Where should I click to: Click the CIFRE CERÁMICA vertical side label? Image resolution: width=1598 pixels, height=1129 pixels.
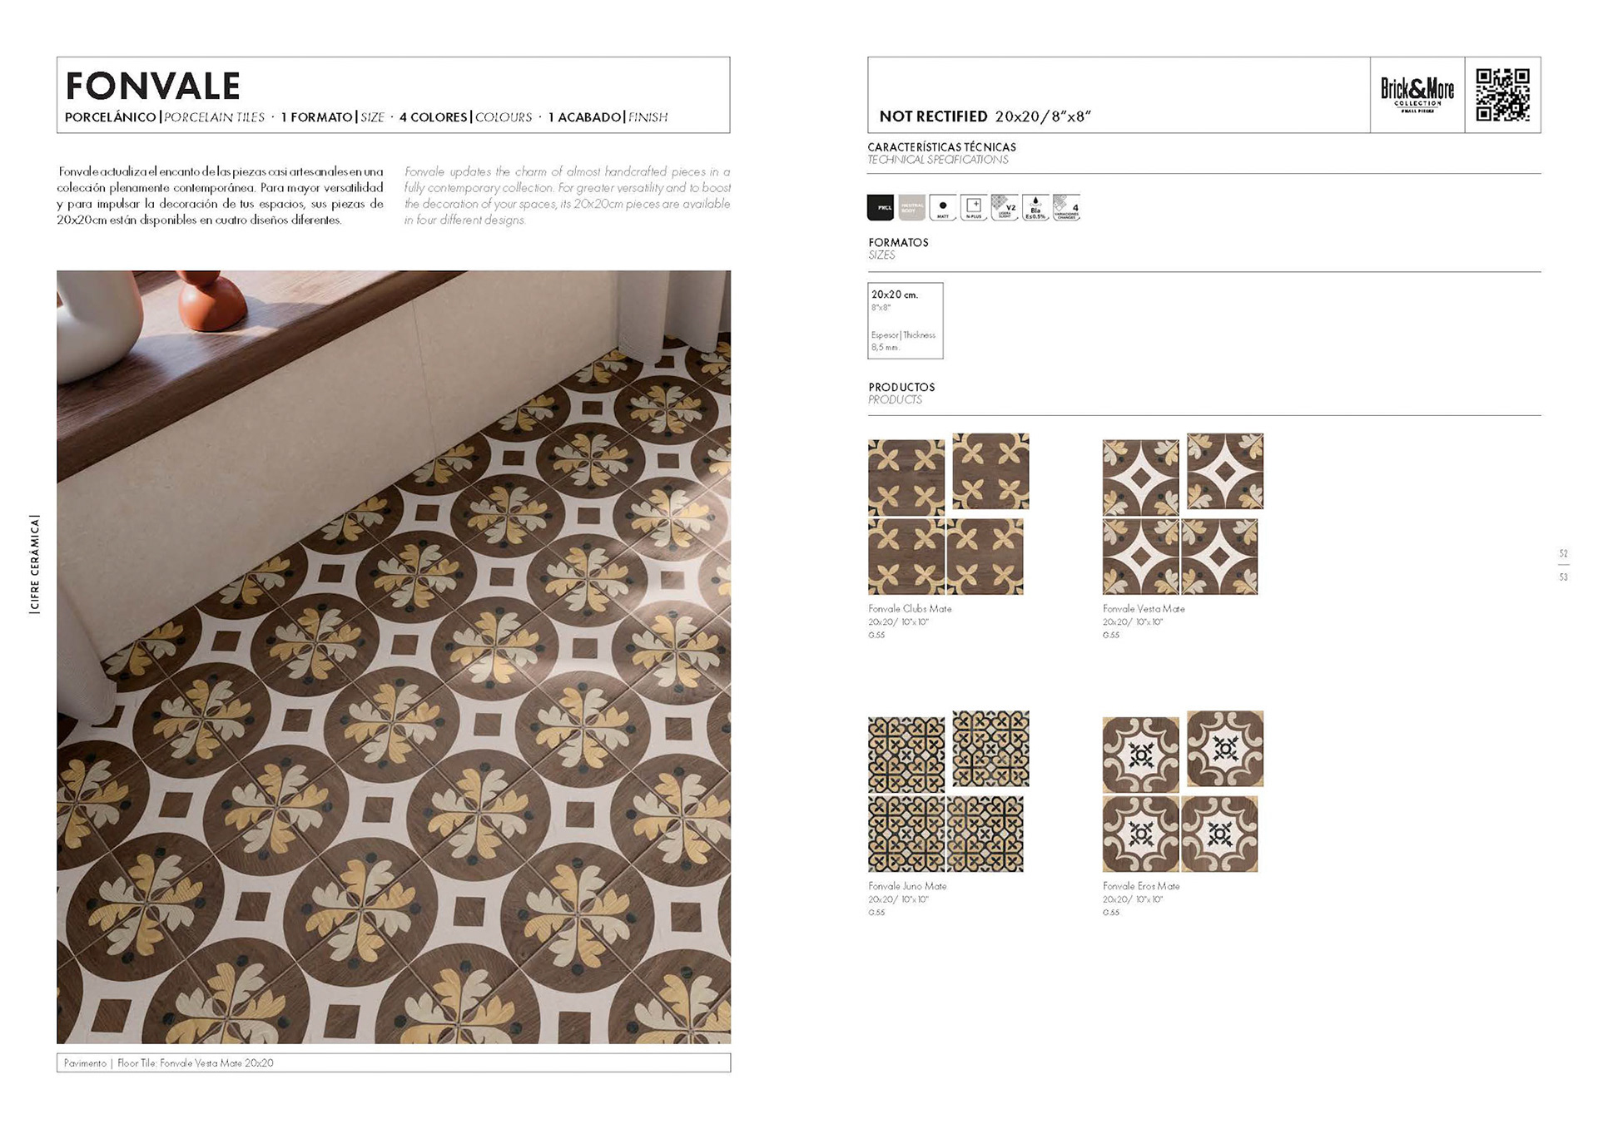[34, 564]
